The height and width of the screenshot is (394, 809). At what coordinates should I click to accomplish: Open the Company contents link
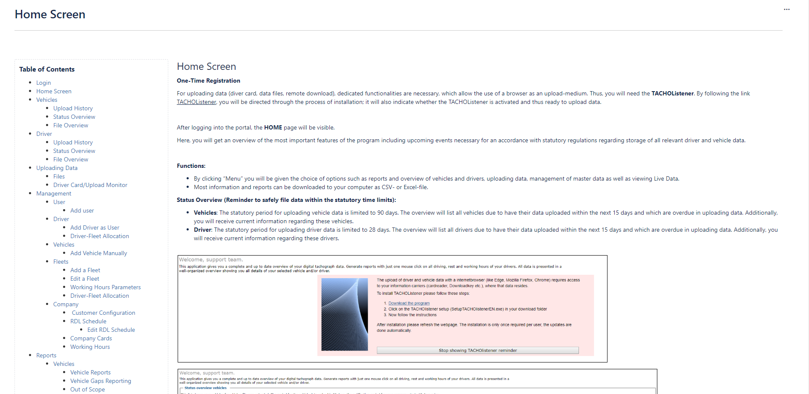tap(66, 304)
